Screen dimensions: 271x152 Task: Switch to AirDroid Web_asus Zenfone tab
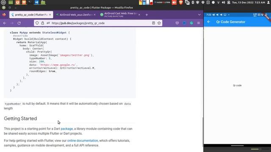76,15
